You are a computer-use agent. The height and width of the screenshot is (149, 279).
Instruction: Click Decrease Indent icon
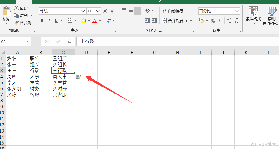click(x=147, y=21)
